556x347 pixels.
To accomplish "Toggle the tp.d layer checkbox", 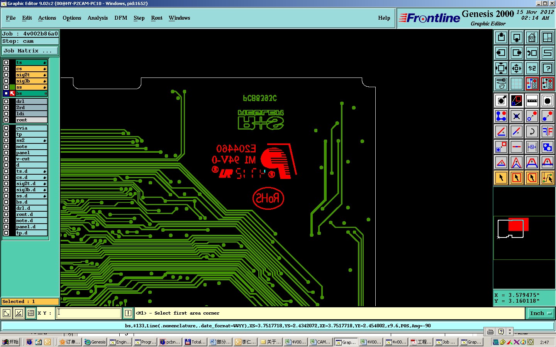I will click(x=6, y=233).
